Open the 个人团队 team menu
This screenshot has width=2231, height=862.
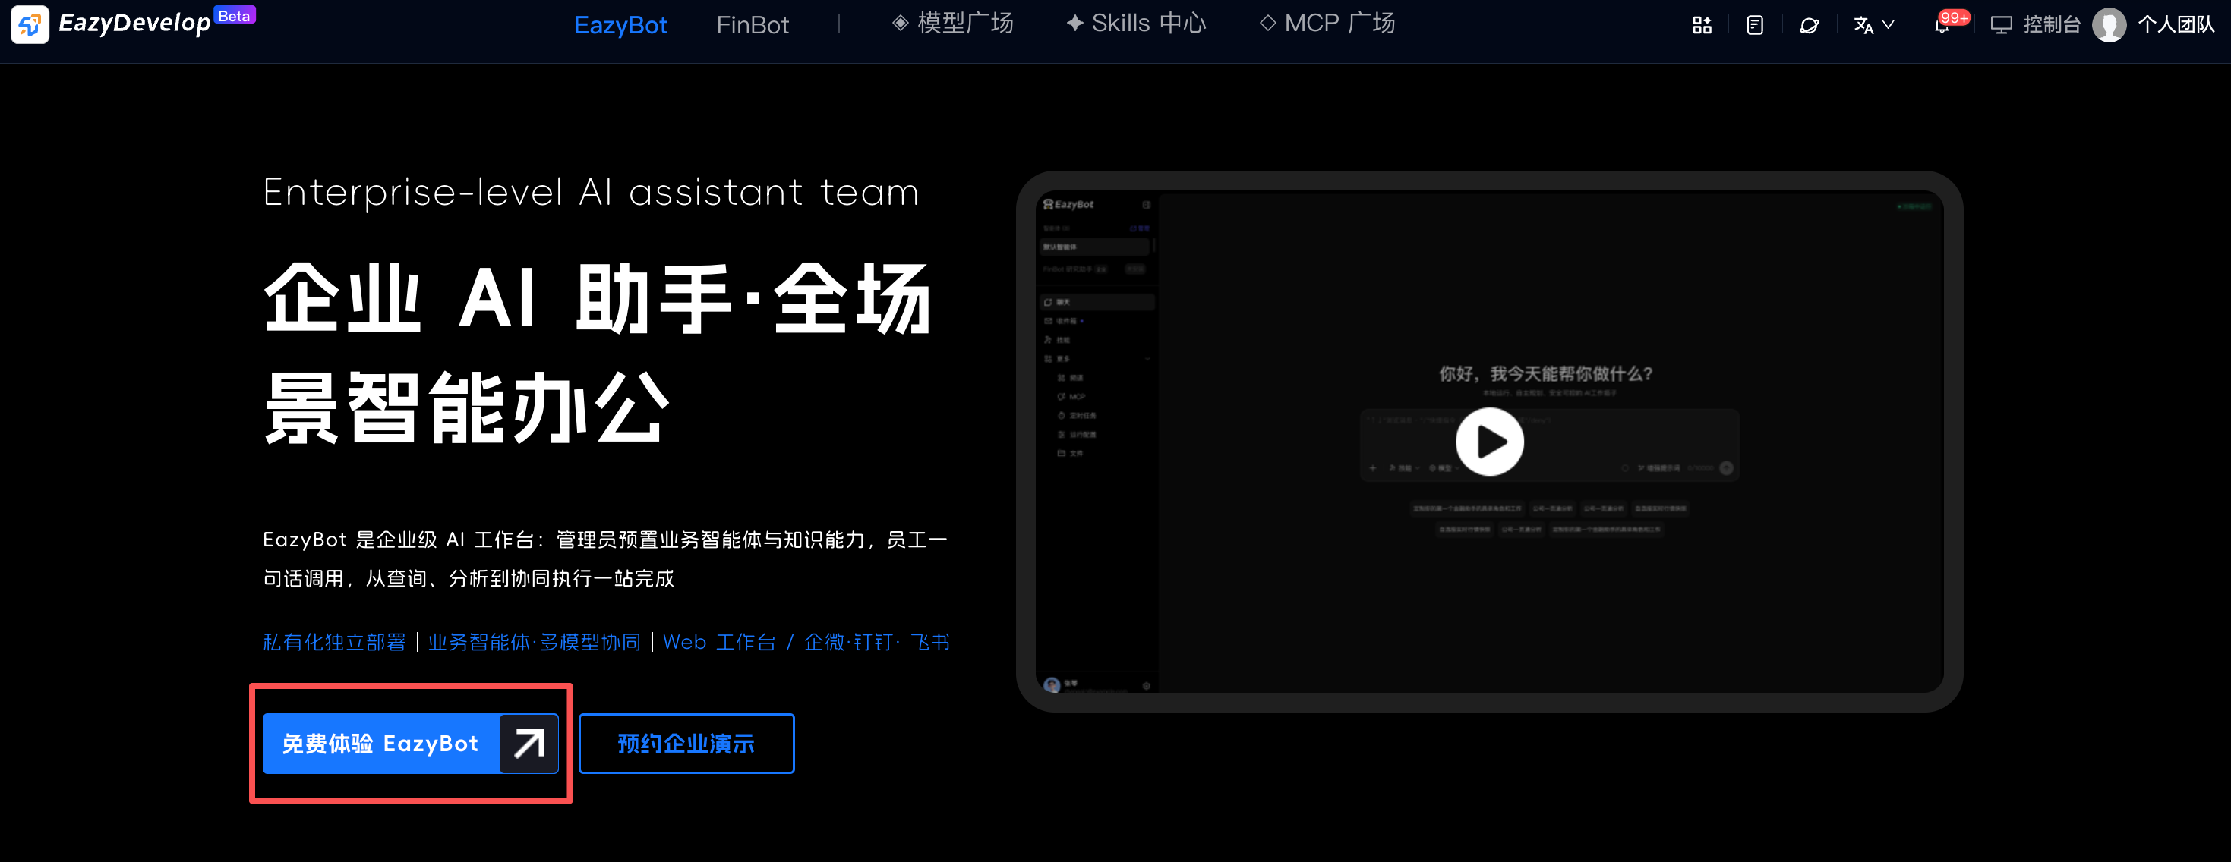click(x=2176, y=24)
